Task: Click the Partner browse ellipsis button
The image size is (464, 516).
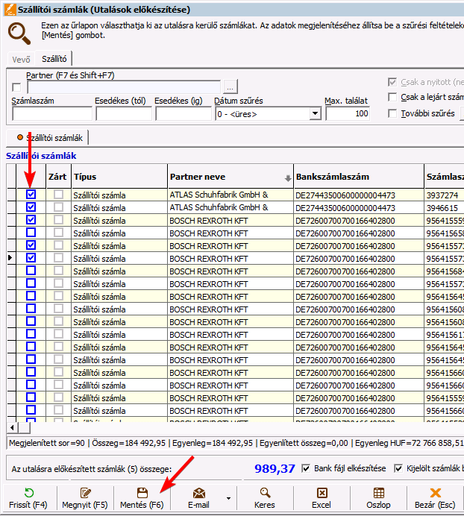Action: pos(231,86)
